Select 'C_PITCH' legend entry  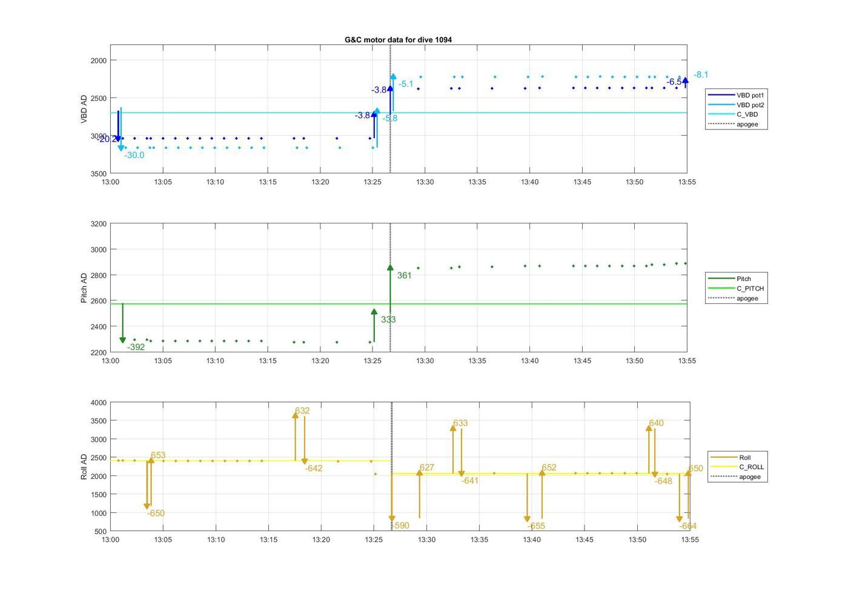pos(737,288)
